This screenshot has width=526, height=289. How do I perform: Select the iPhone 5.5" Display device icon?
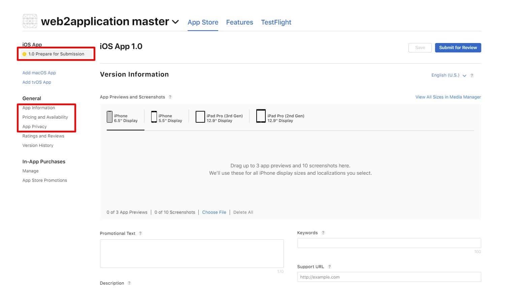tap(154, 117)
